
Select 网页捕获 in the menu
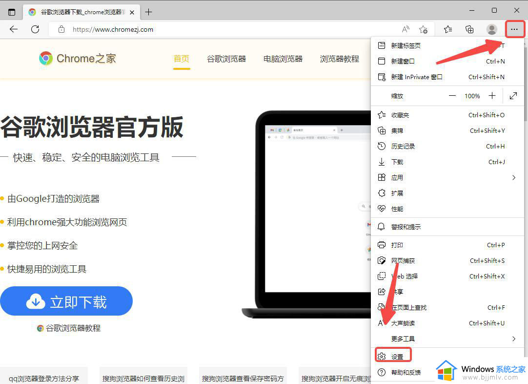(447, 260)
